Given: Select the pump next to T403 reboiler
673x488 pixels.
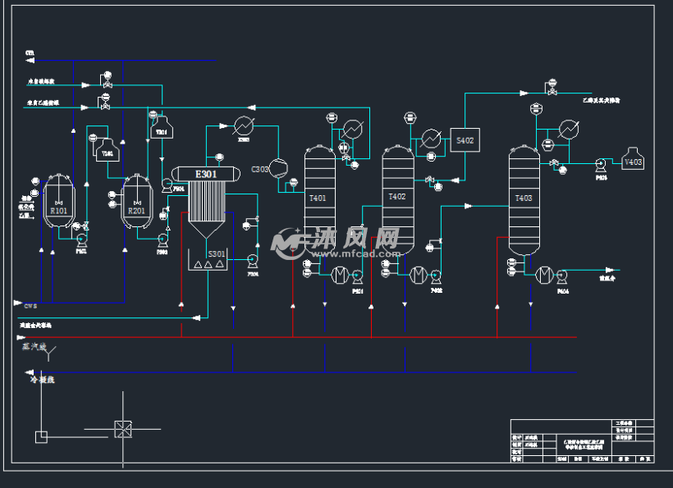Looking at the screenshot, I should pyautogui.click(x=562, y=276).
